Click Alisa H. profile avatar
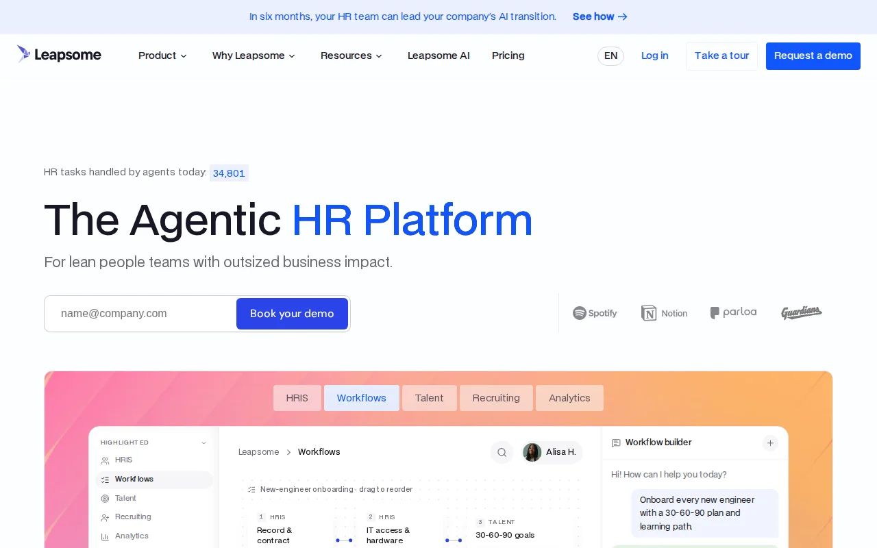This screenshot has height=548, width=877. pyautogui.click(x=532, y=452)
